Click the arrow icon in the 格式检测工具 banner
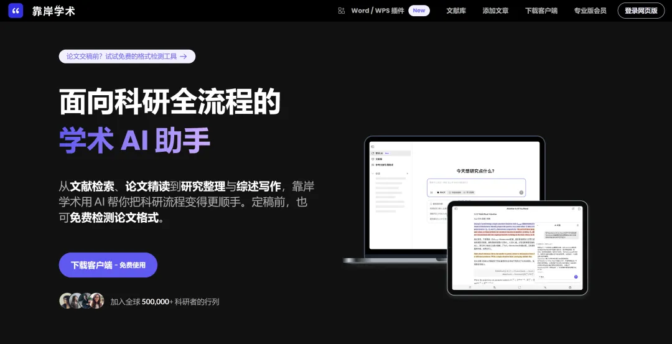Screen dimensions: 672x344 (x=184, y=56)
